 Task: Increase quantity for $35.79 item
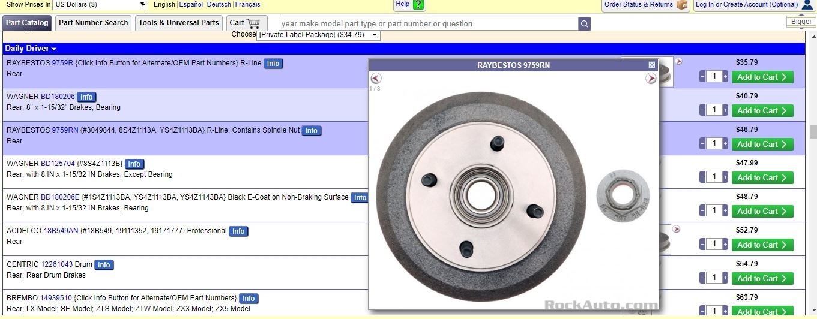725,77
